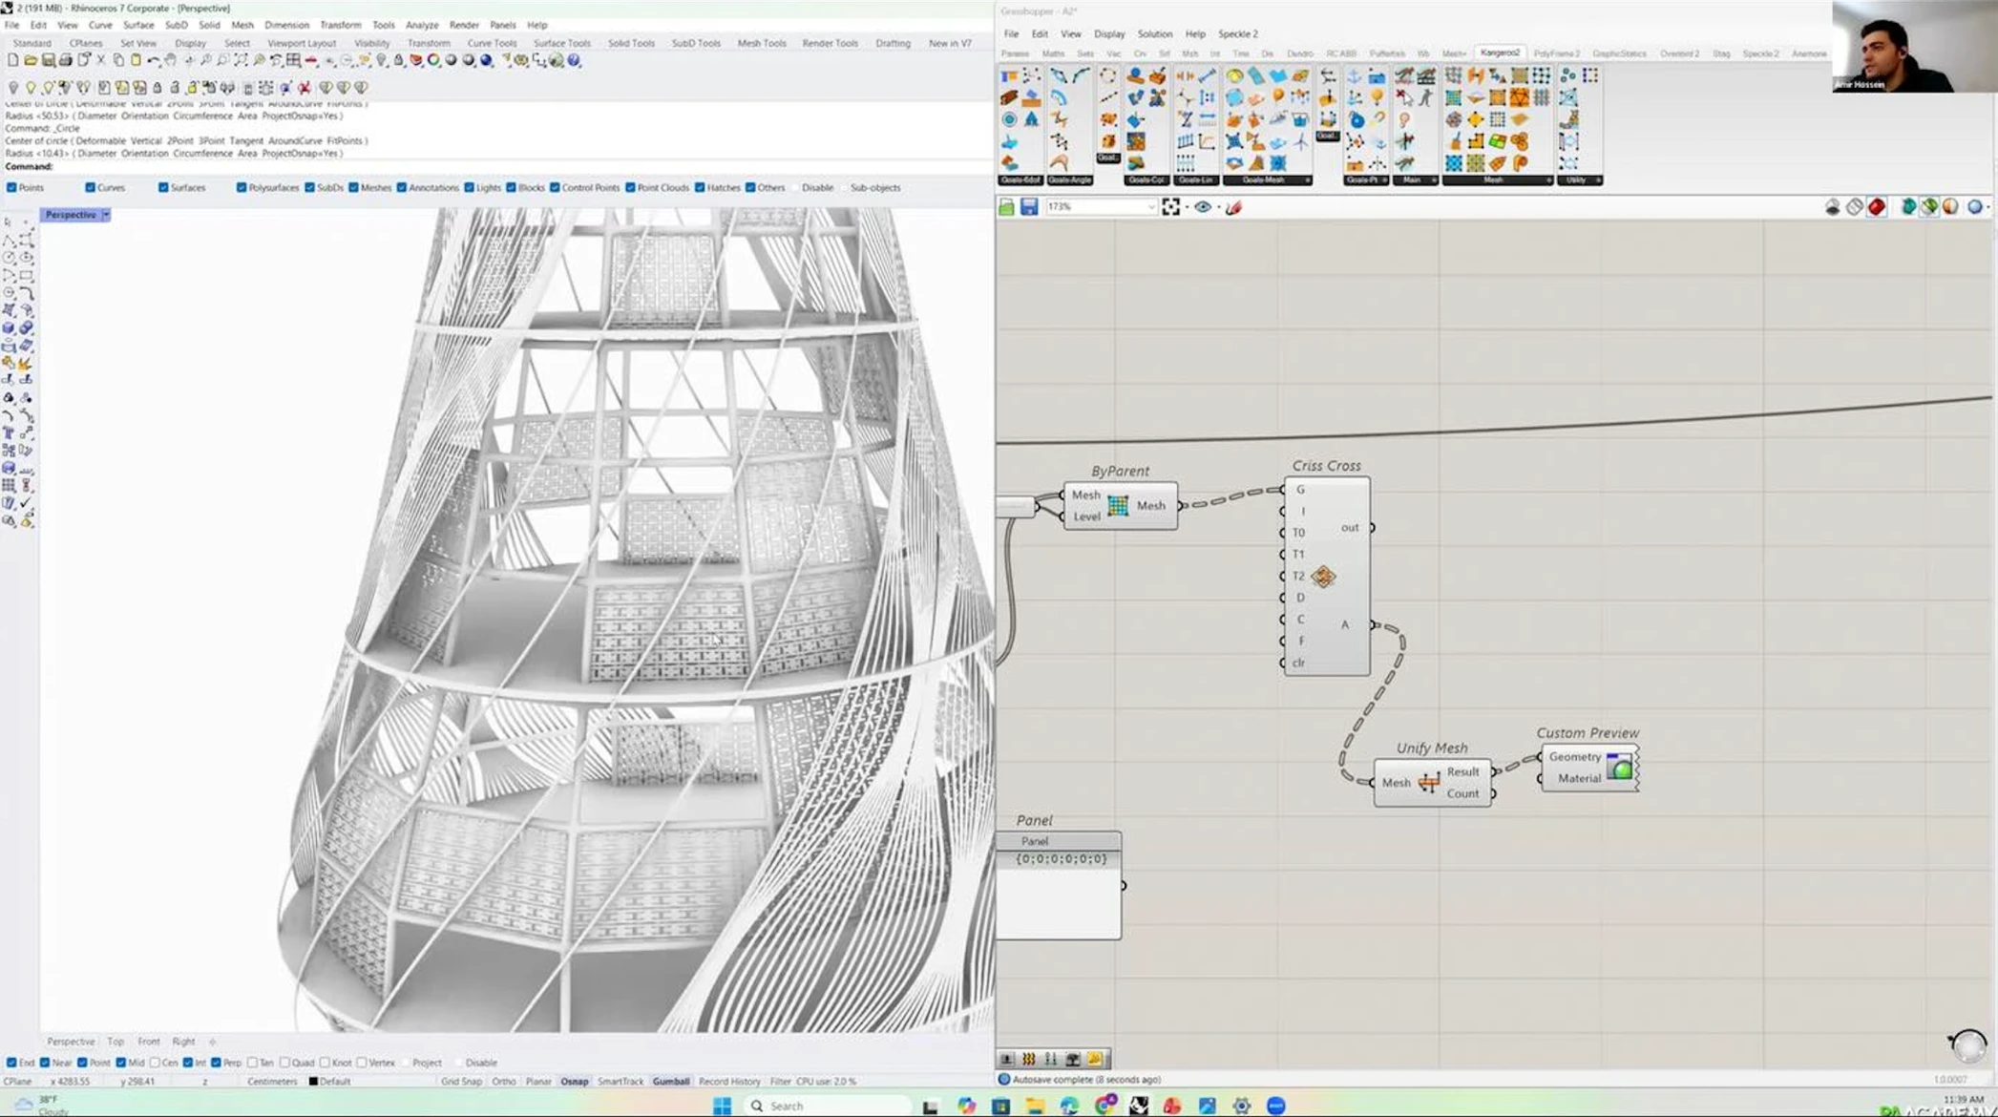Viewport: 1998px width, 1117px height.
Task: Open the 173% zoom level dropdown
Action: point(1150,207)
